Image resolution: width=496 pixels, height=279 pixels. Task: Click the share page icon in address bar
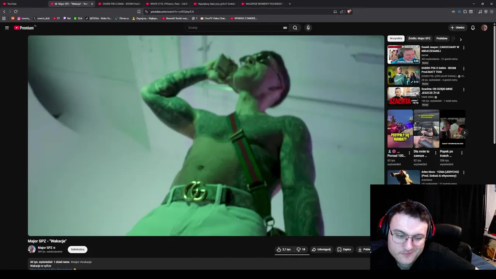[342, 12]
